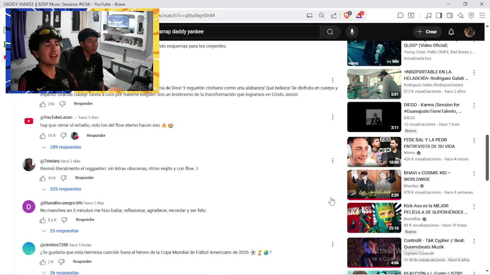Image resolution: width=490 pixels, height=275 pixels.
Task: Open the Brave Rewards triangle icon
Action: click(x=359, y=15)
